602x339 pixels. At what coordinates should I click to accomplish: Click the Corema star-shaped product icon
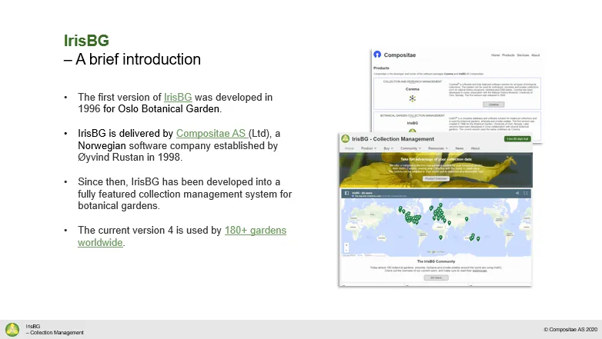(413, 98)
